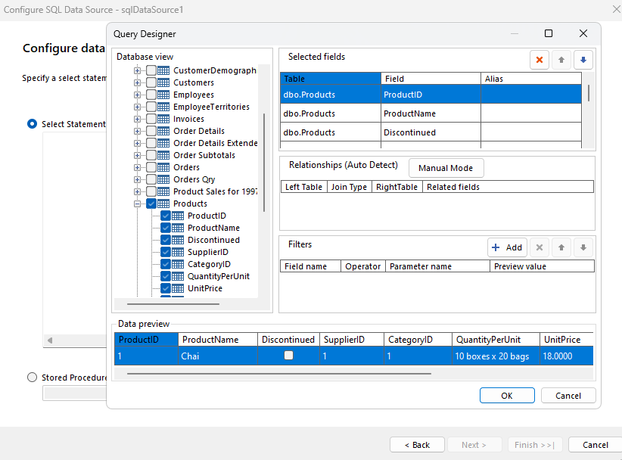622x460 pixels.
Task: Click the move filter down arrow icon
Action: coord(583,247)
